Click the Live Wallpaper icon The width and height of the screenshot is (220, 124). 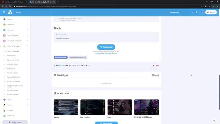click(x=4, y=35)
